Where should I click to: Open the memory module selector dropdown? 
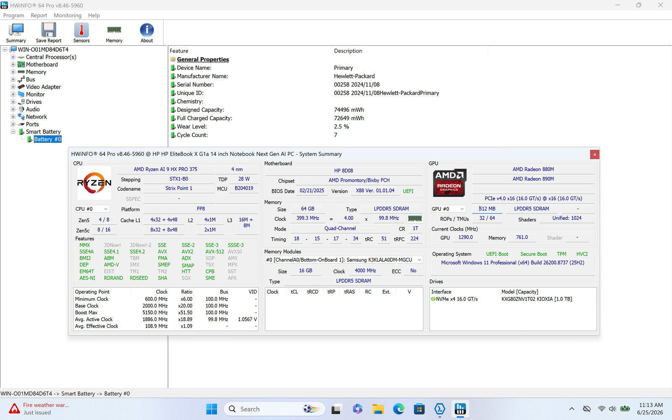(x=344, y=260)
